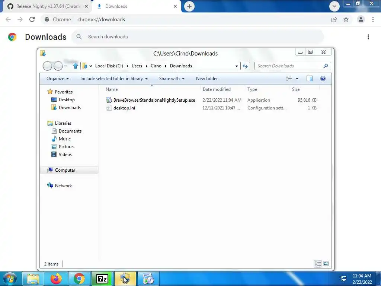The width and height of the screenshot is (381, 286).
Task: Open Downloads in Favorites
Action: pos(70,108)
